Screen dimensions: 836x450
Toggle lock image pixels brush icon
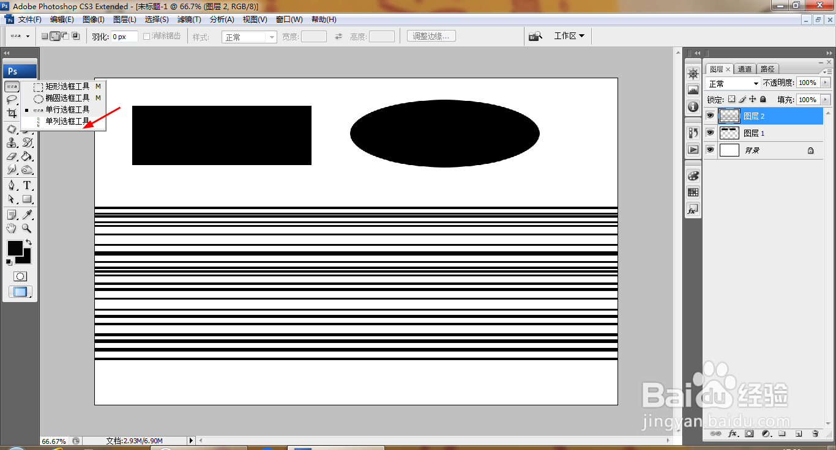coord(742,99)
